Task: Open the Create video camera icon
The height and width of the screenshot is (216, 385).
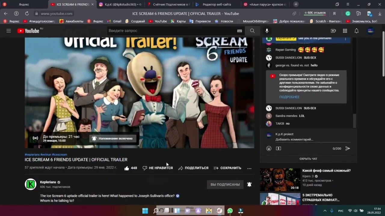Action: 333,31
